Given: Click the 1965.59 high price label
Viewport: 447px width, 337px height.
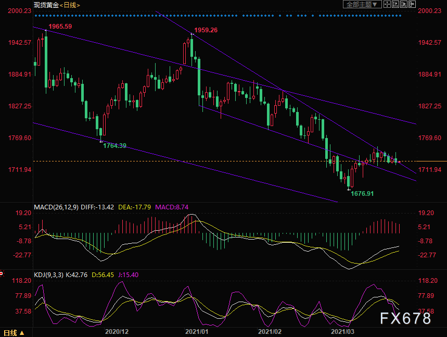Looking at the screenshot, I should point(60,27).
